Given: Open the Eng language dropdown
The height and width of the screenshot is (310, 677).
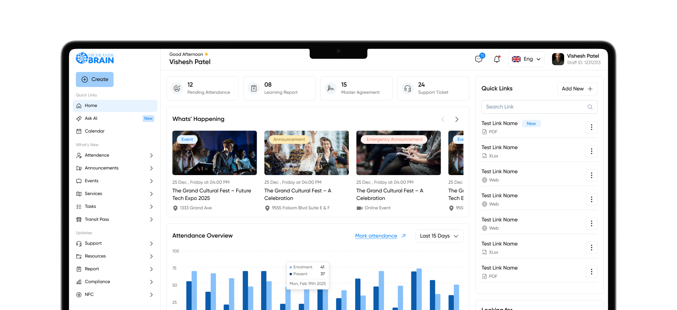Looking at the screenshot, I should click(526, 59).
